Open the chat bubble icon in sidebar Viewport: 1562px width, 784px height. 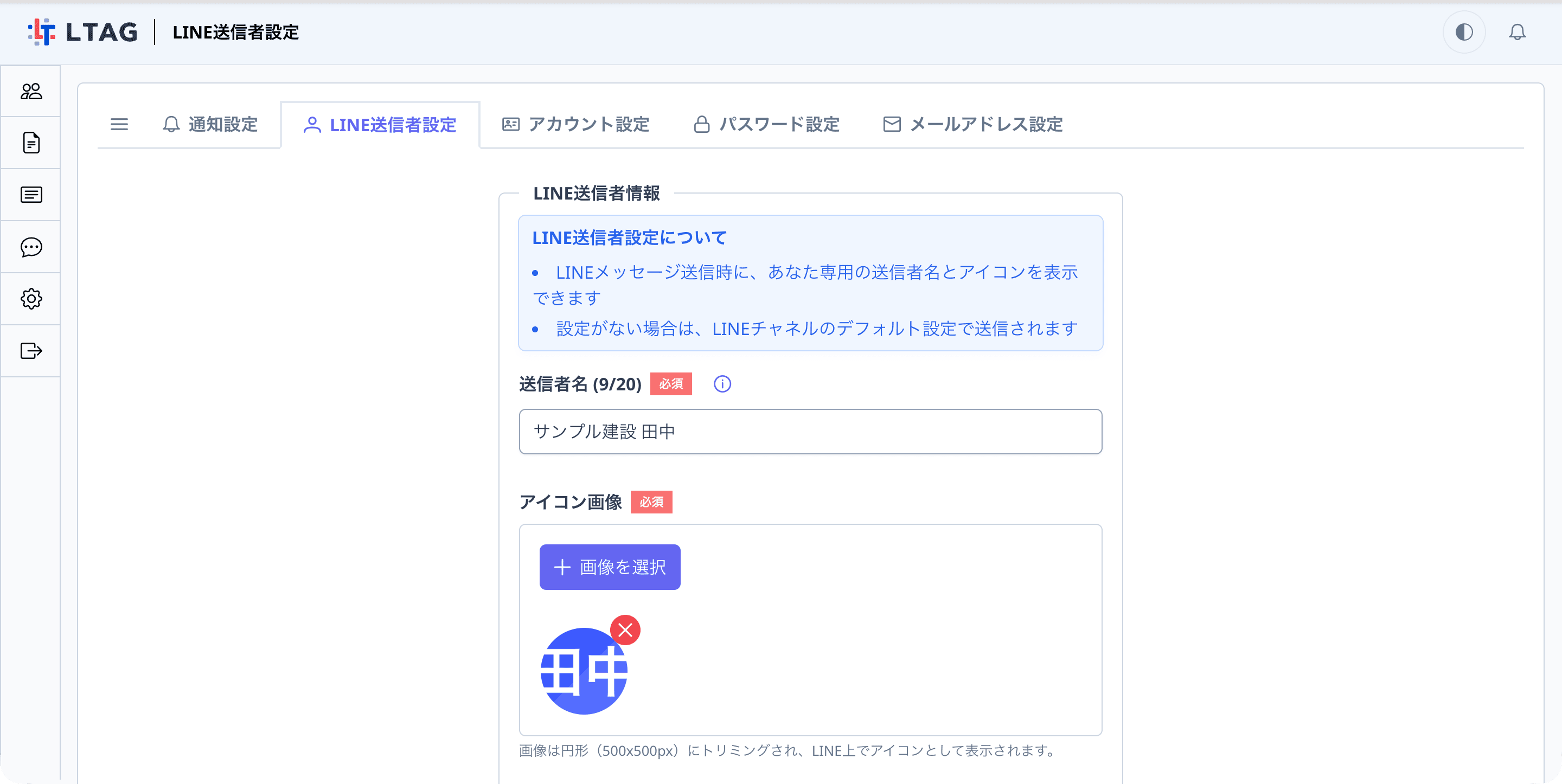(31, 247)
